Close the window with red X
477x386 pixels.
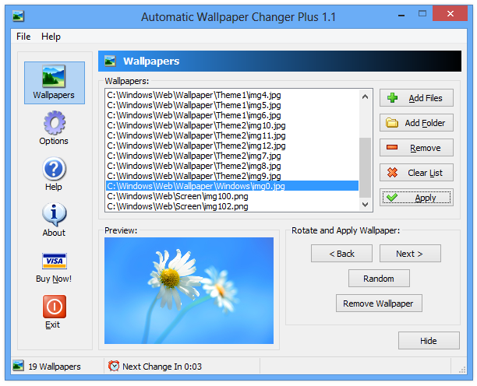pyautogui.click(x=450, y=13)
